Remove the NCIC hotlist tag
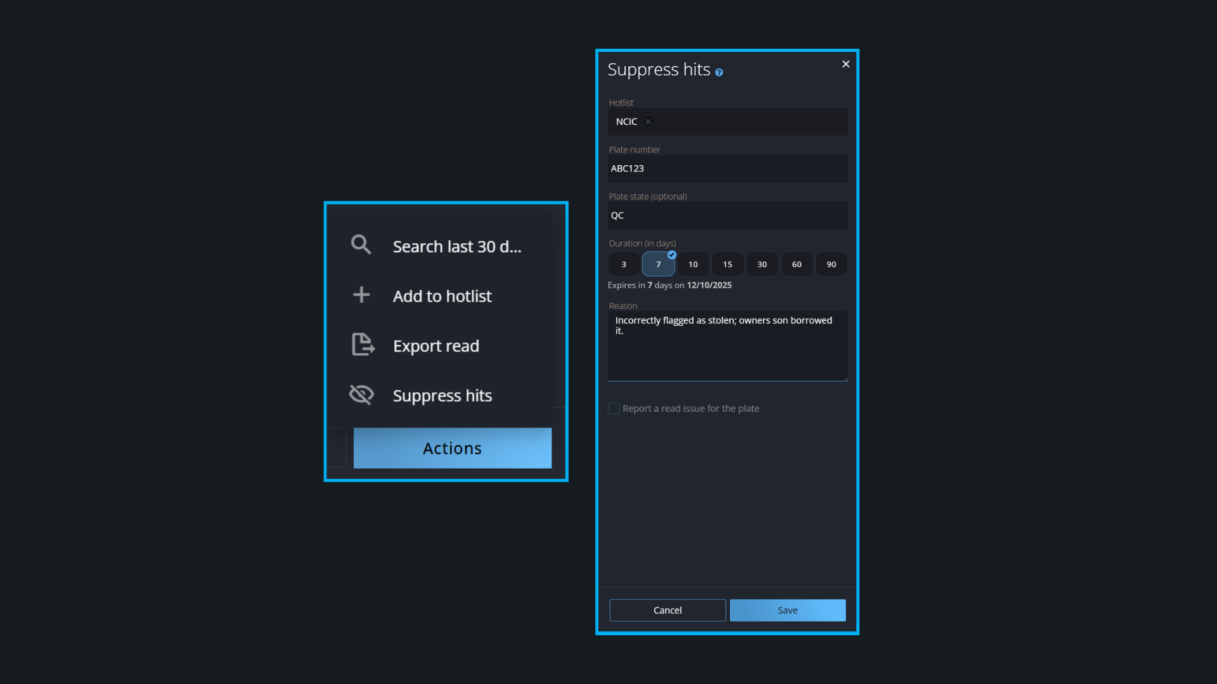The image size is (1217, 684). (648, 122)
